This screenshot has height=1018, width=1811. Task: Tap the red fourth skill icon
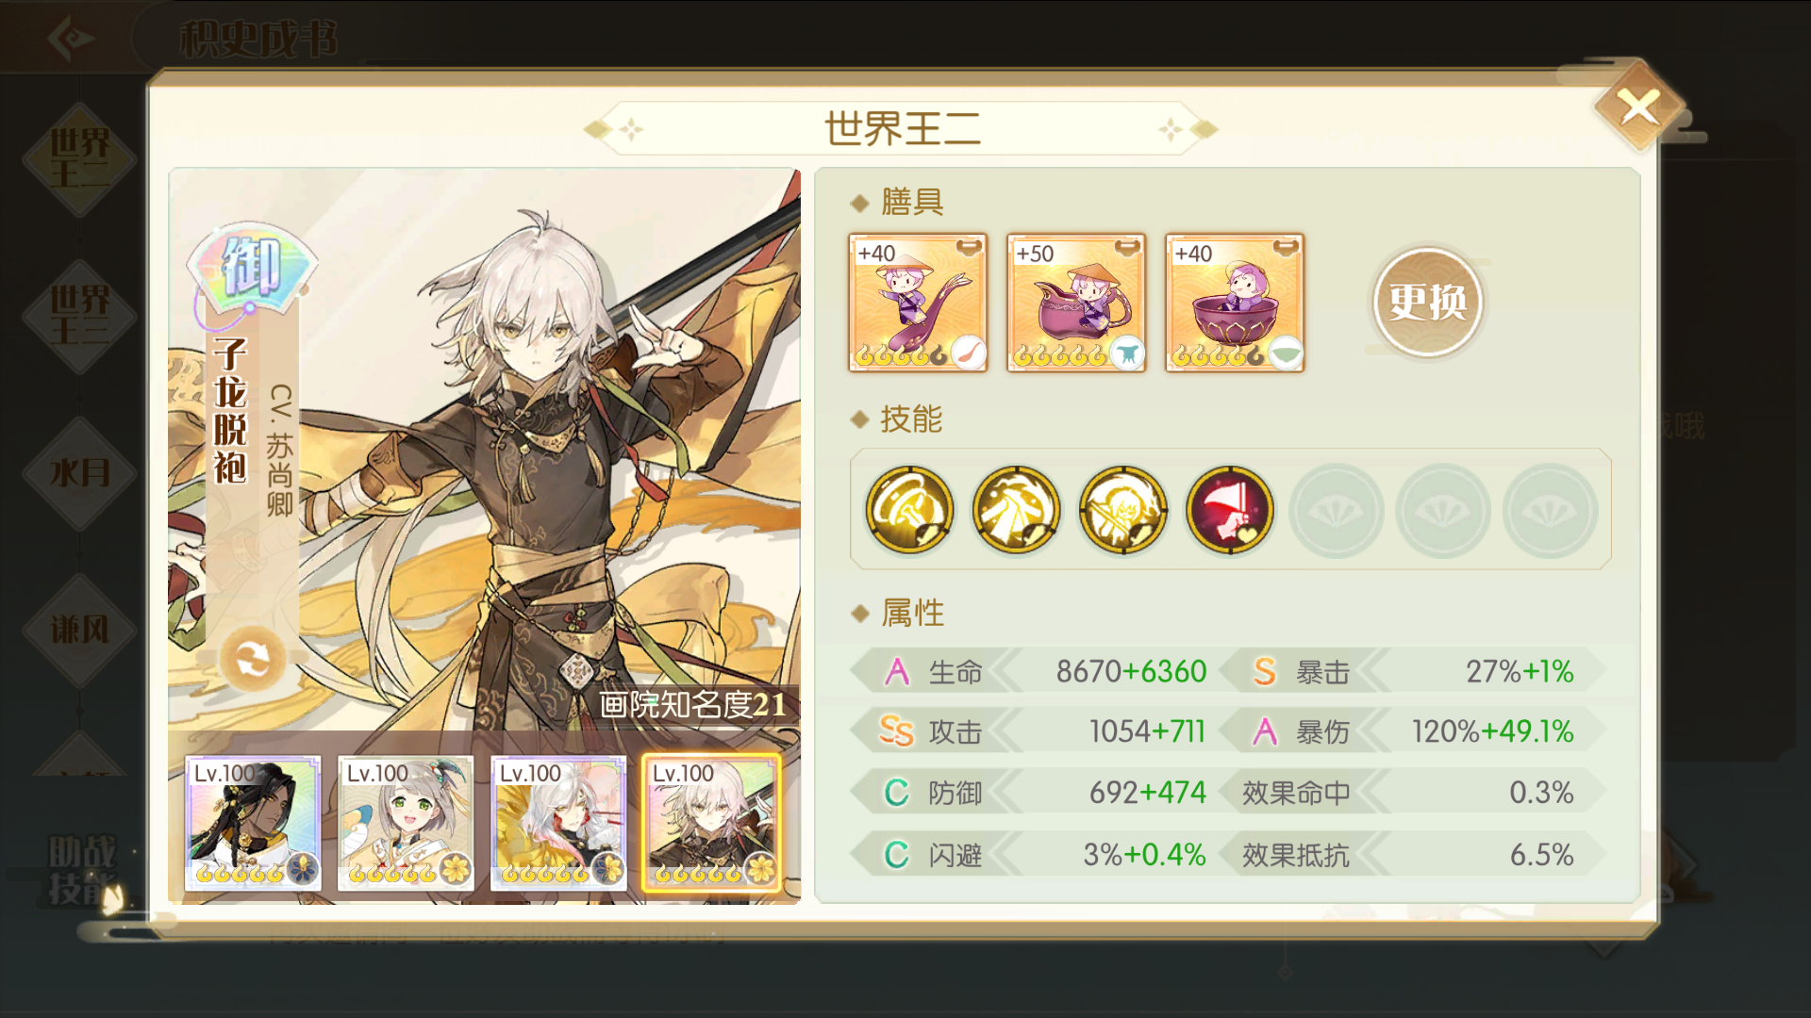tap(1229, 509)
